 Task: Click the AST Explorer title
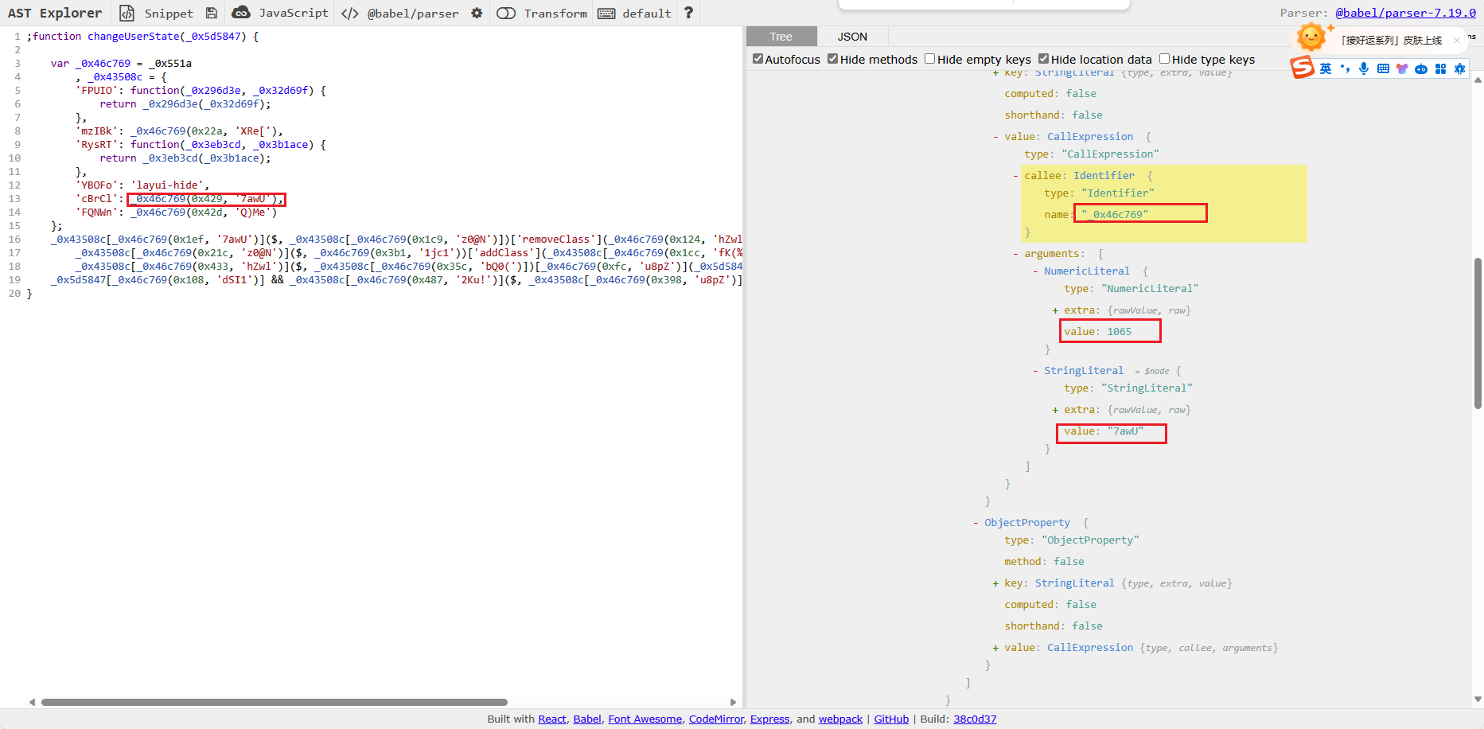pos(55,13)
